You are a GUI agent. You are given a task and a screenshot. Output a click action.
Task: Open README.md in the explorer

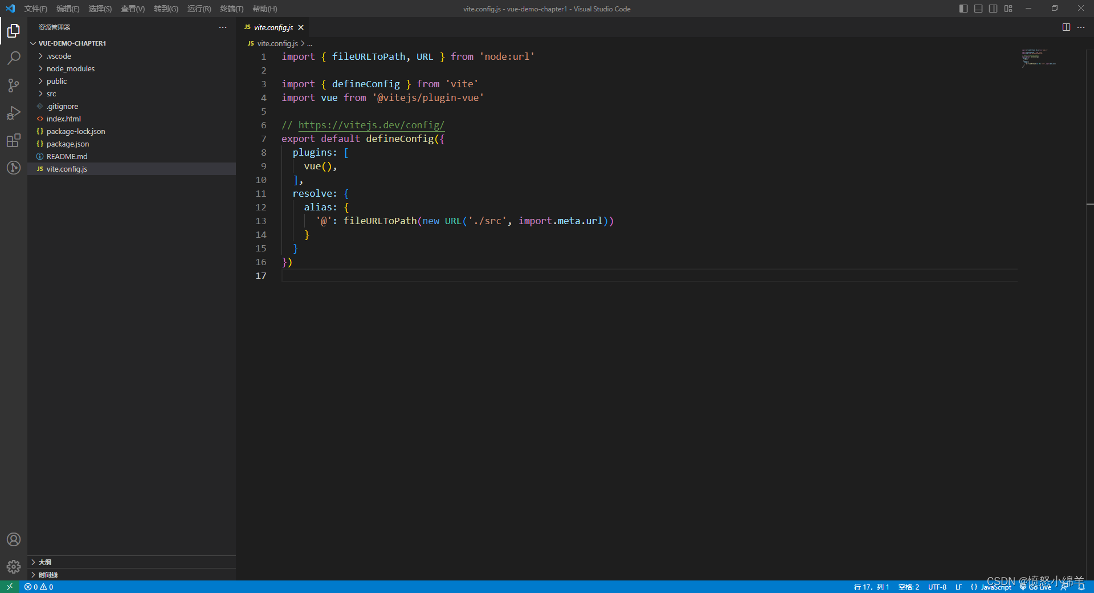click(132, 156)
